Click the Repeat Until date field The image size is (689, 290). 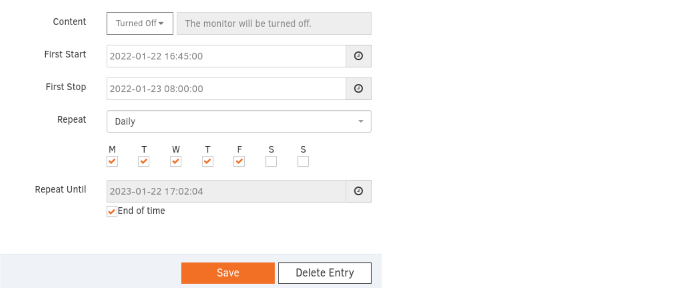click(222, 191)
